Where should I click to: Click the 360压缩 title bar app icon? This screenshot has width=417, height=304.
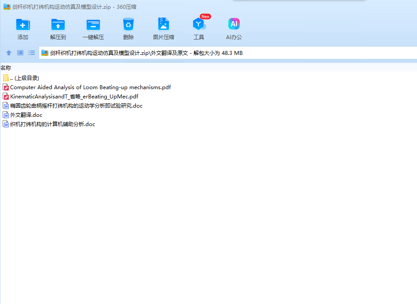point(7,7)
